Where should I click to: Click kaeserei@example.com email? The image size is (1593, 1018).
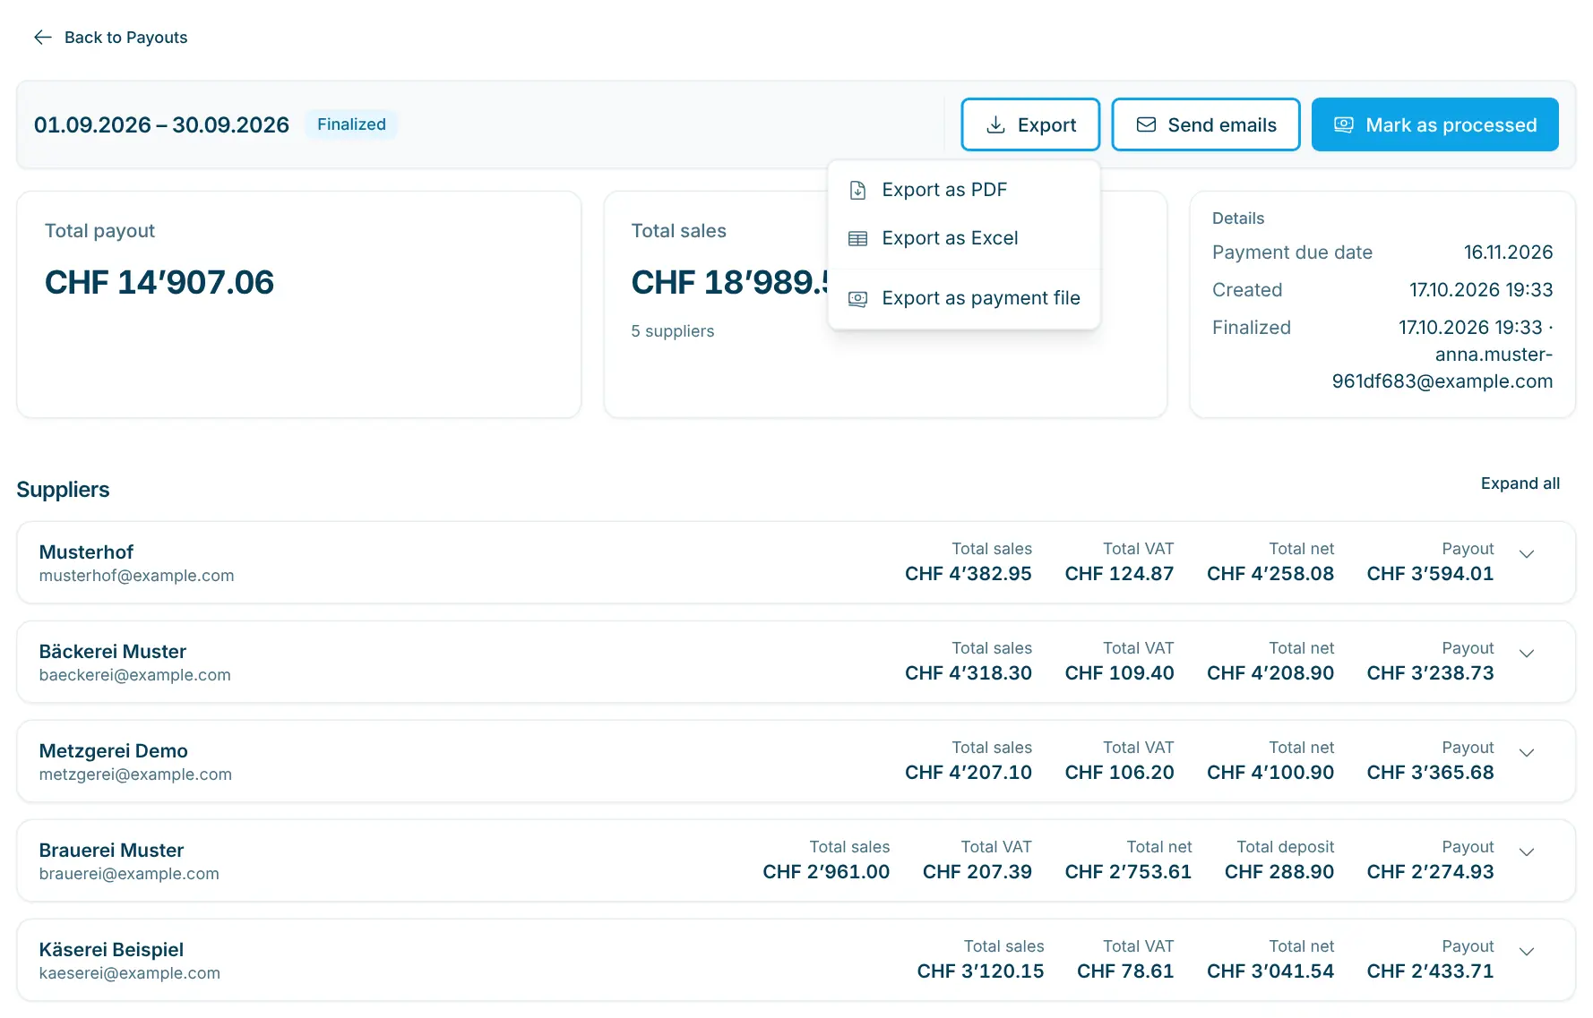(x=129, y=973)
